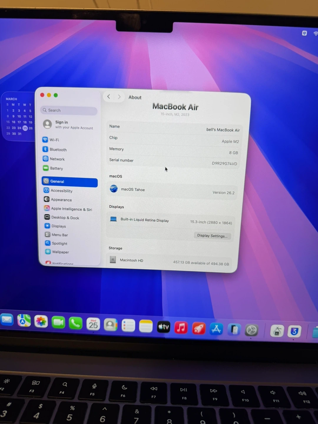This screenshot has height=424, width=318.
Task: Switch to Desktop & Dock settings
Action: coord(65,218)
